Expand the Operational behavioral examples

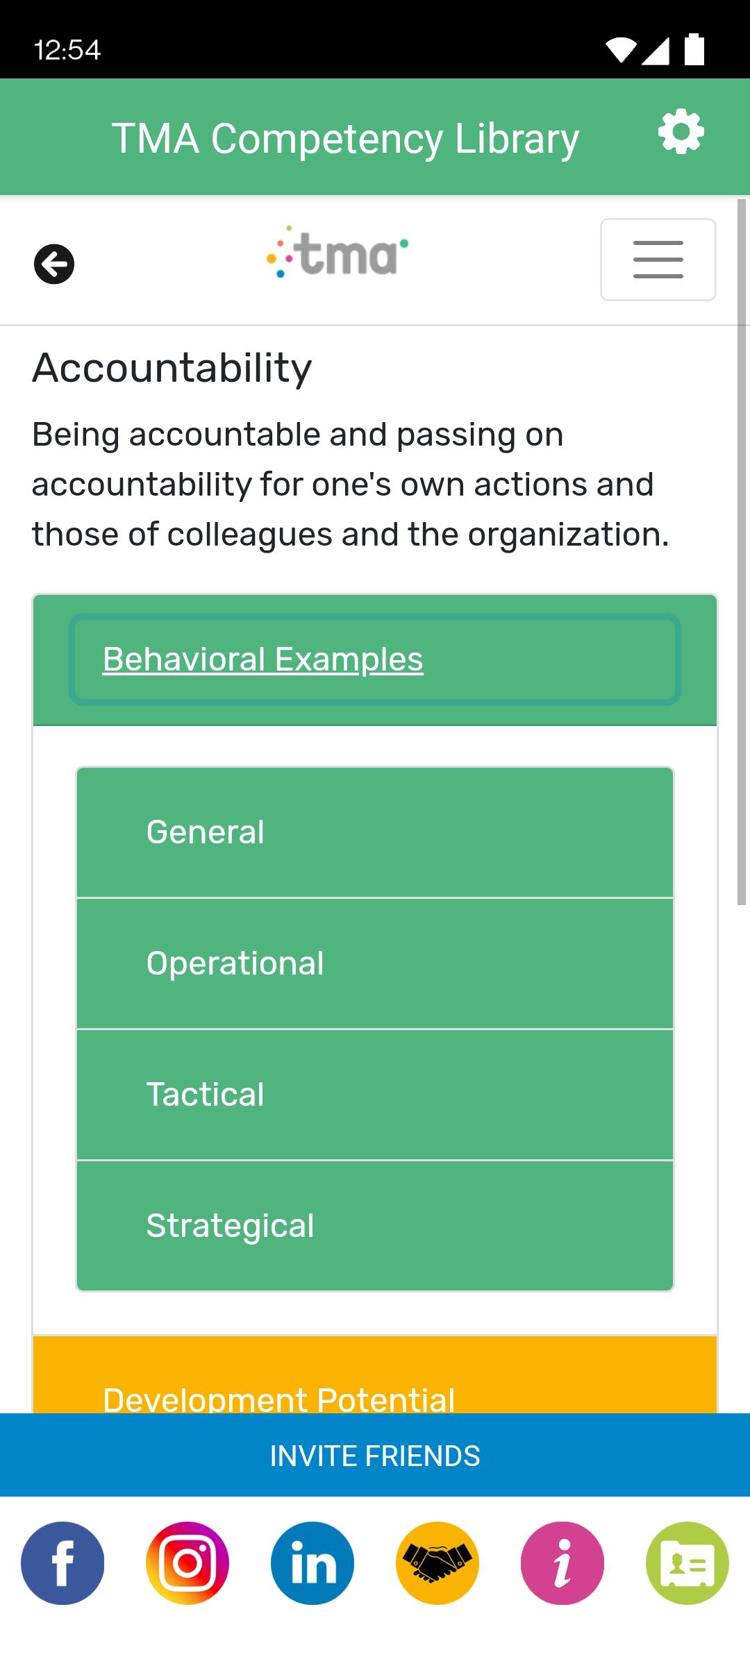[x=375, y=964]
